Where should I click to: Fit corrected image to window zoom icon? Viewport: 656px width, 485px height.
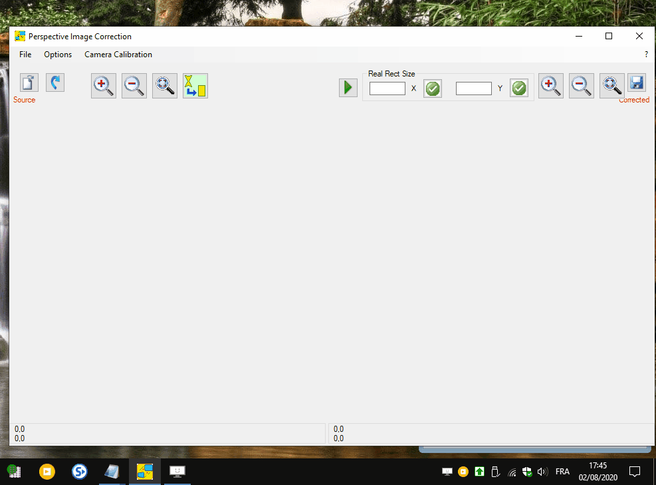pyautogui.click(x=612, y=86)
